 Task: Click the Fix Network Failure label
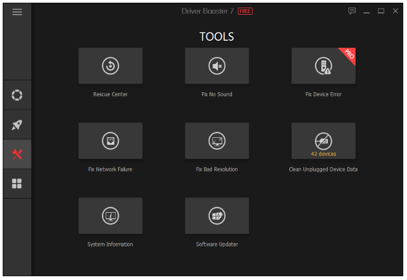pos(111,169)
